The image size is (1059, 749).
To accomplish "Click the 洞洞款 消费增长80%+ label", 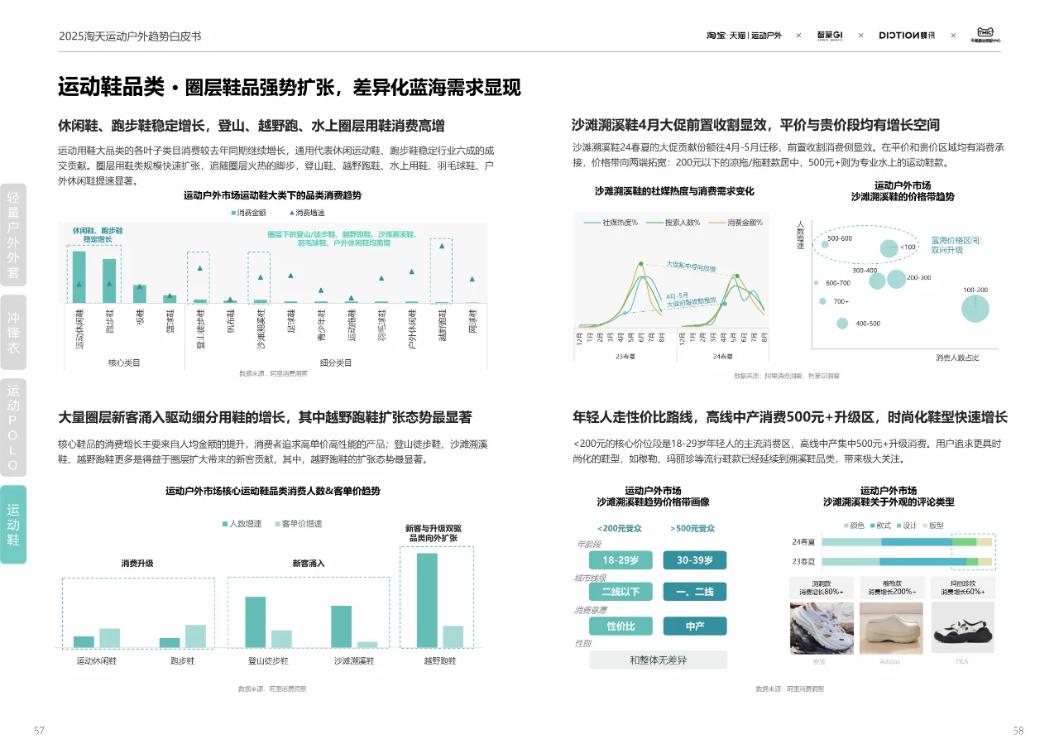I will (x=821, y=588).
